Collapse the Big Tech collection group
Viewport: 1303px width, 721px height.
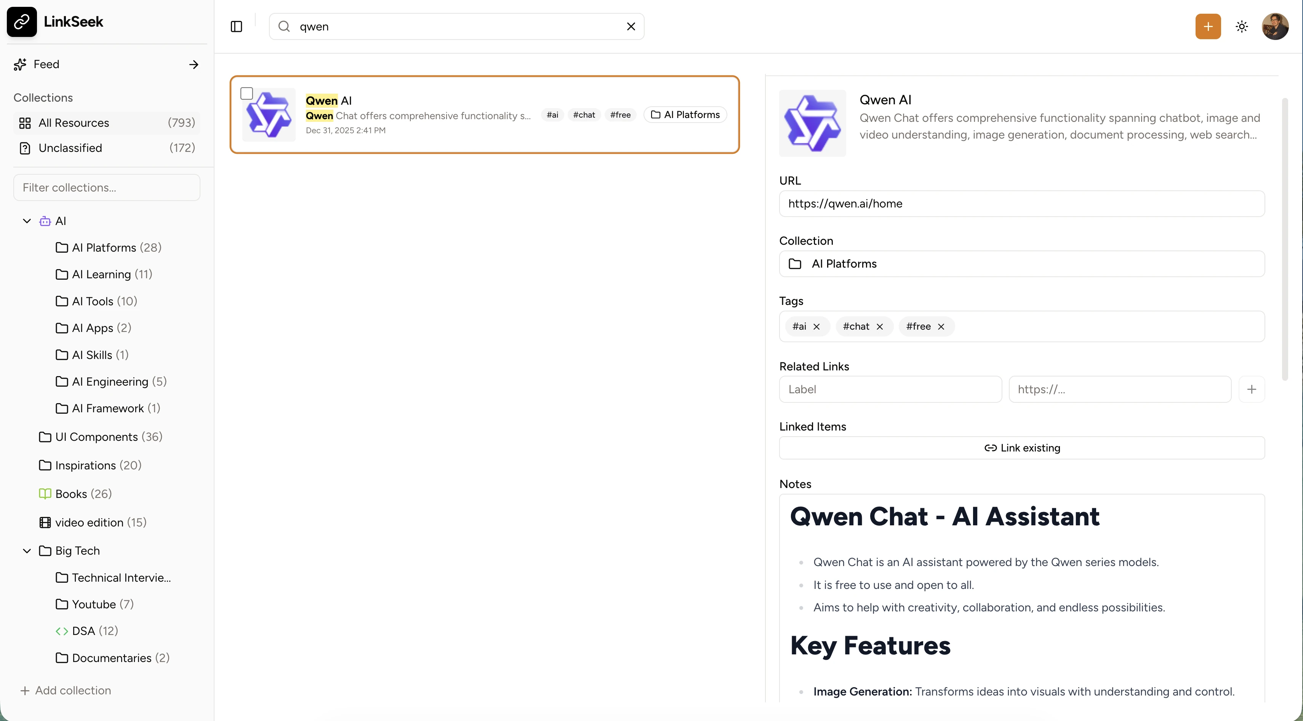click(27, 551)
